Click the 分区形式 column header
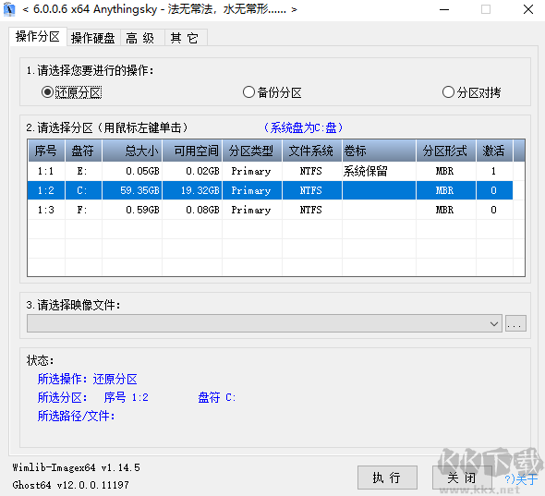Screen dimensions: 545x496 (x=446, y=151)
